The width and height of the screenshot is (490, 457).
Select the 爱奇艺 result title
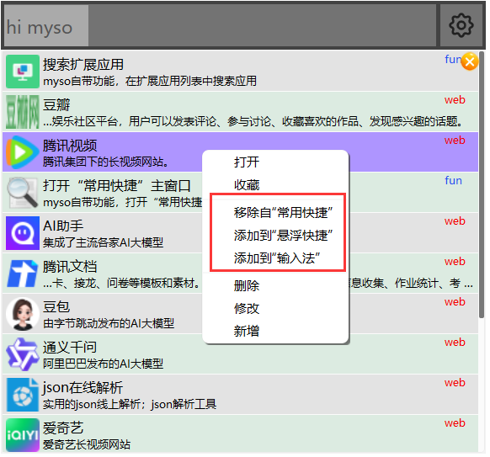[63, 428]
